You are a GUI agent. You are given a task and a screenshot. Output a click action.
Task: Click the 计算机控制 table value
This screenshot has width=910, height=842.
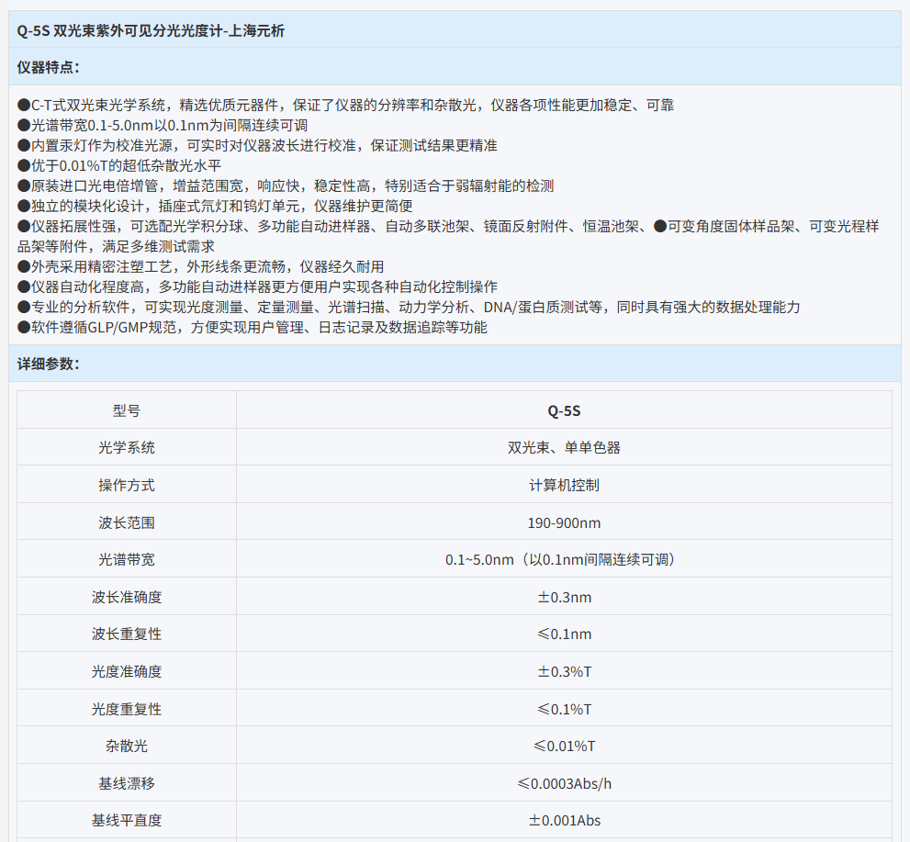pos(564,485)
